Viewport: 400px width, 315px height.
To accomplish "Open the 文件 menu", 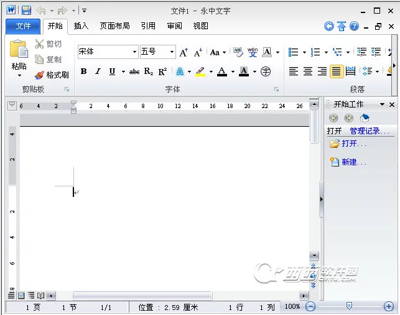I will click(x=23, y=26).
